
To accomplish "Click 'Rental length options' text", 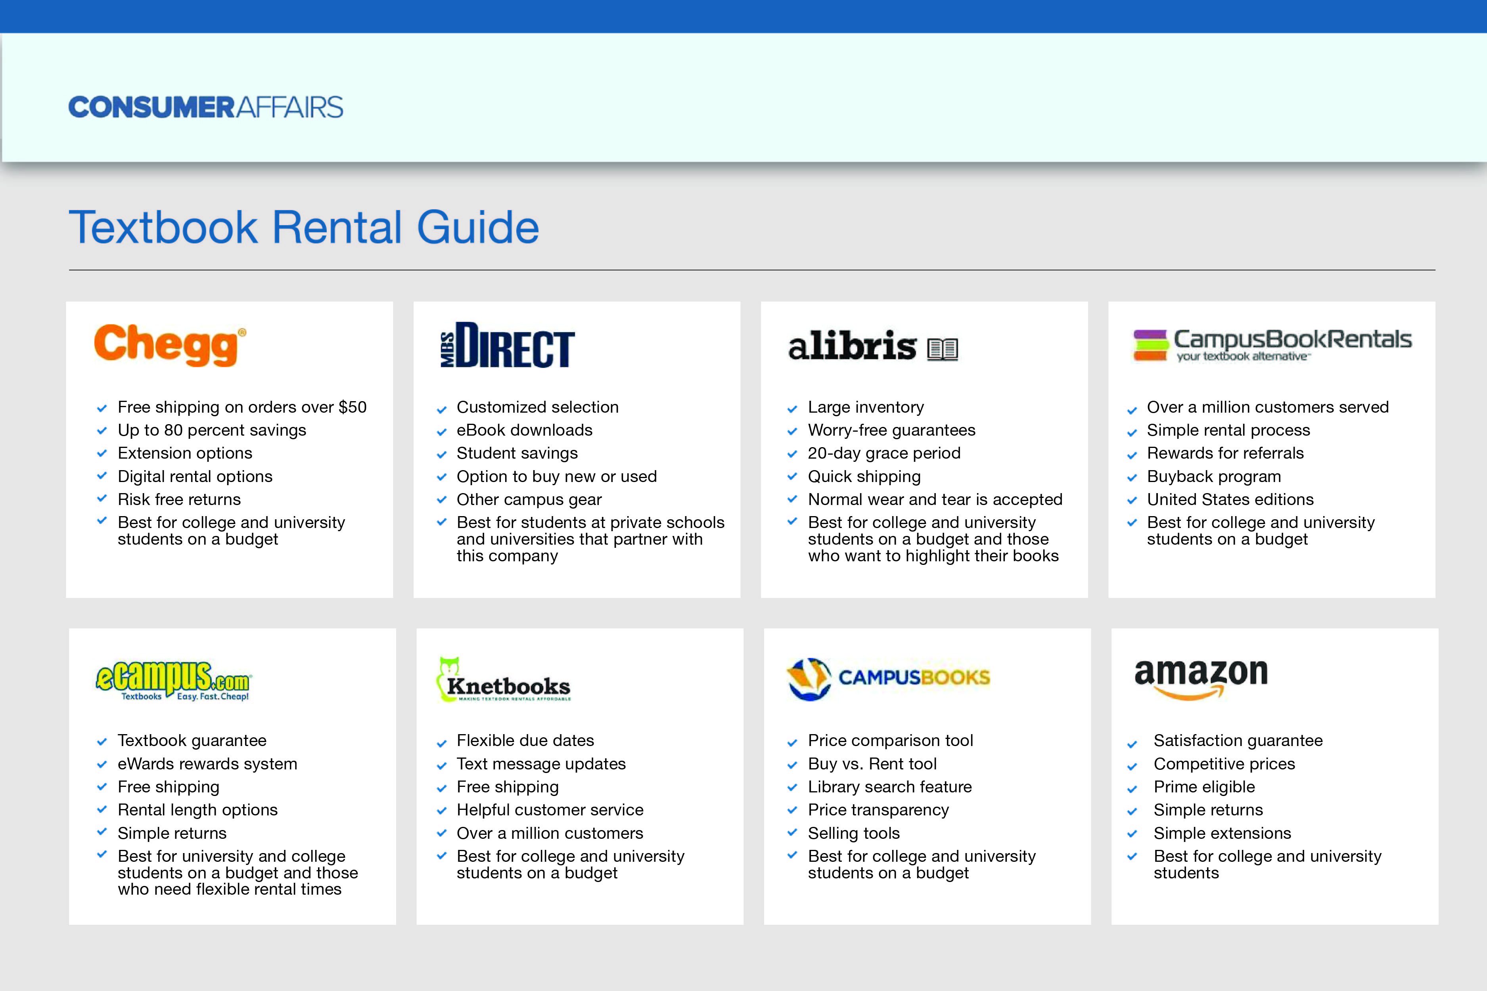I will [197, 810].
